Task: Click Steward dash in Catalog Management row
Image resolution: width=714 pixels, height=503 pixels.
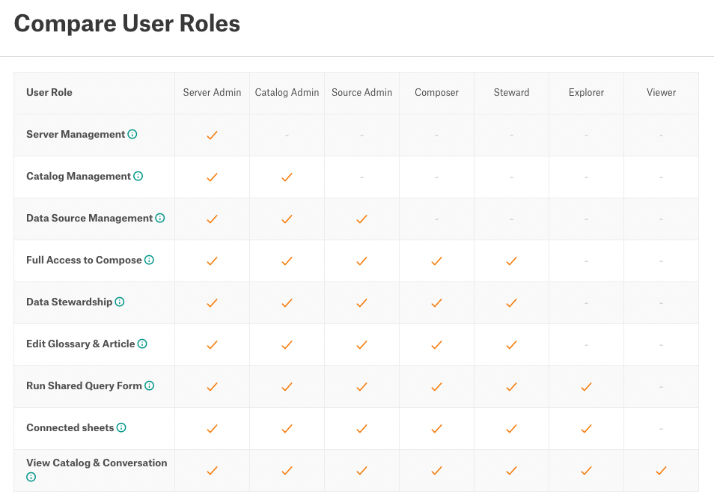Action: click(x=511, y=177)
